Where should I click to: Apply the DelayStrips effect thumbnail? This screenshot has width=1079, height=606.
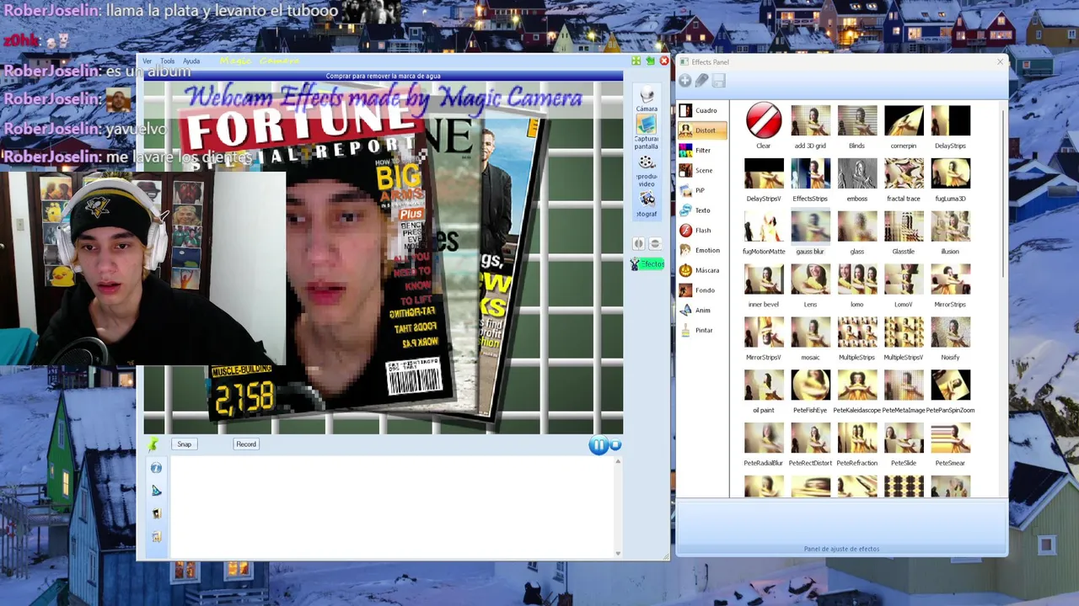950,121
